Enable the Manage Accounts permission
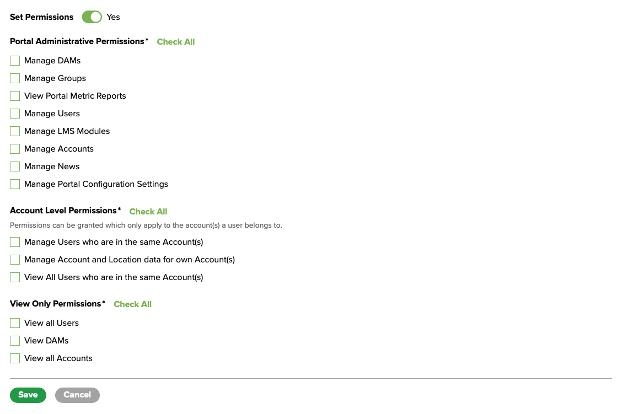Viewport: 633px width, 414px height. click(x=15, y=149)
